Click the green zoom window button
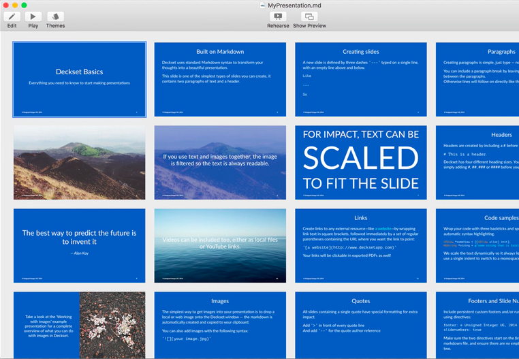The width and height of the screenshot is (519, 359). 24,5
